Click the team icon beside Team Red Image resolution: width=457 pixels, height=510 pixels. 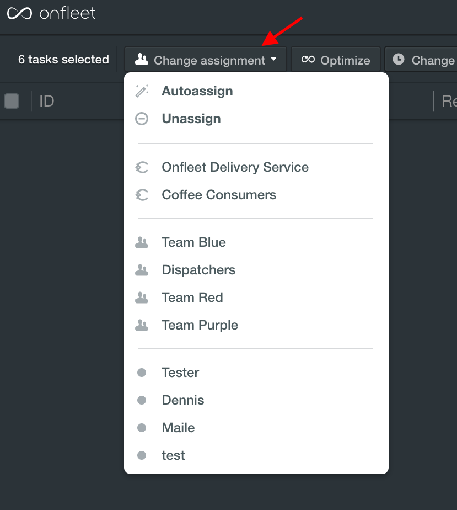pos(142,298)
